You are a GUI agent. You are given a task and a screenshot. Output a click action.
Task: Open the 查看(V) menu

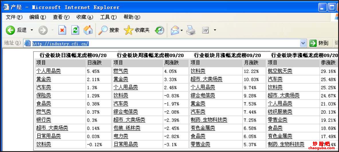click(x=61, y=17)
